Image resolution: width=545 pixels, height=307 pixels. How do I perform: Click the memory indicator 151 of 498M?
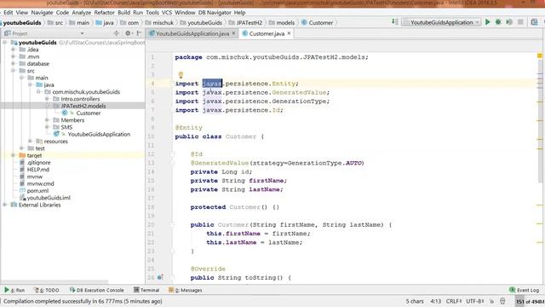coord(530,301)
